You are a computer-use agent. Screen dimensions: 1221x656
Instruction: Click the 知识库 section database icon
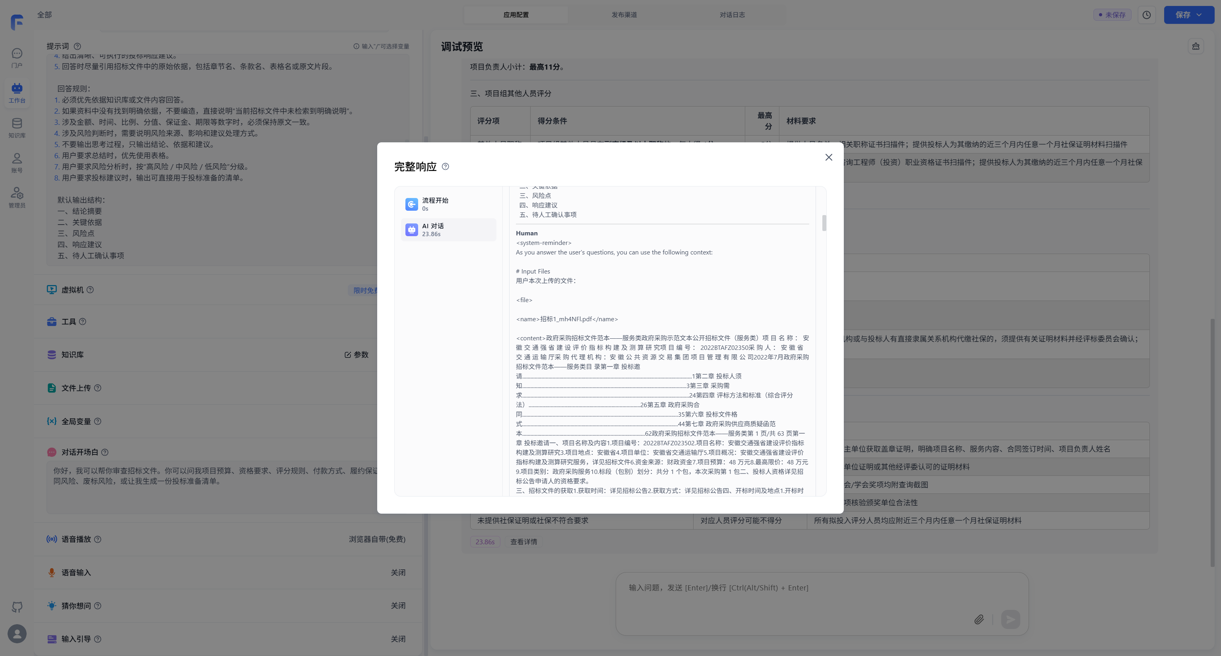tap(52, 355)
